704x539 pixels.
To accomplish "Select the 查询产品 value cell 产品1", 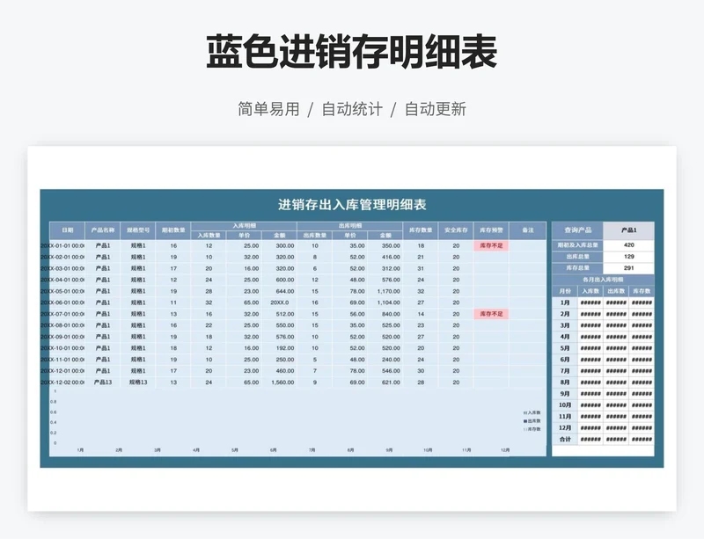I will coord(628,229).
